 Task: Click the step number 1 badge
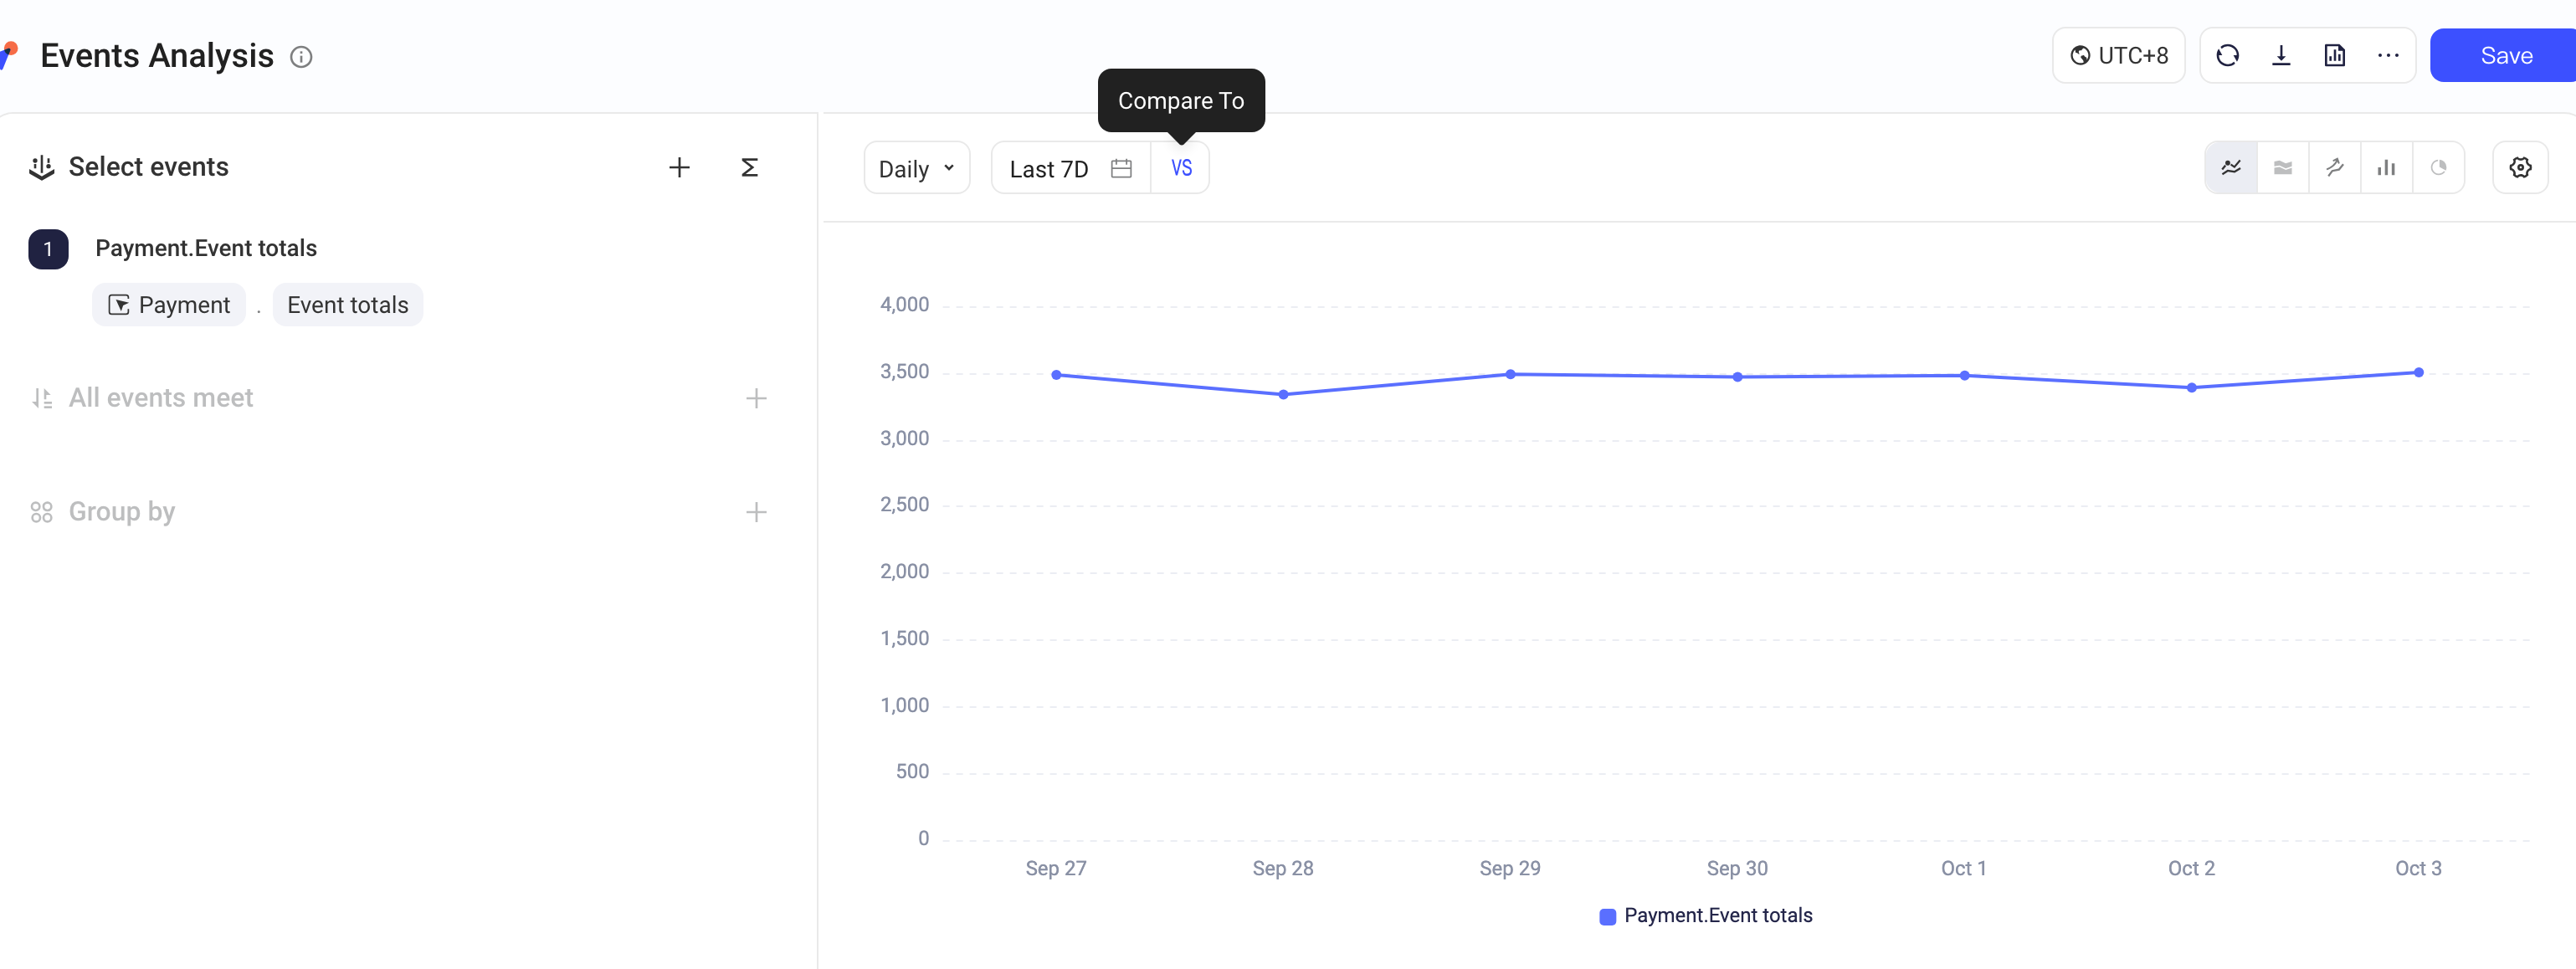(48, 249)
